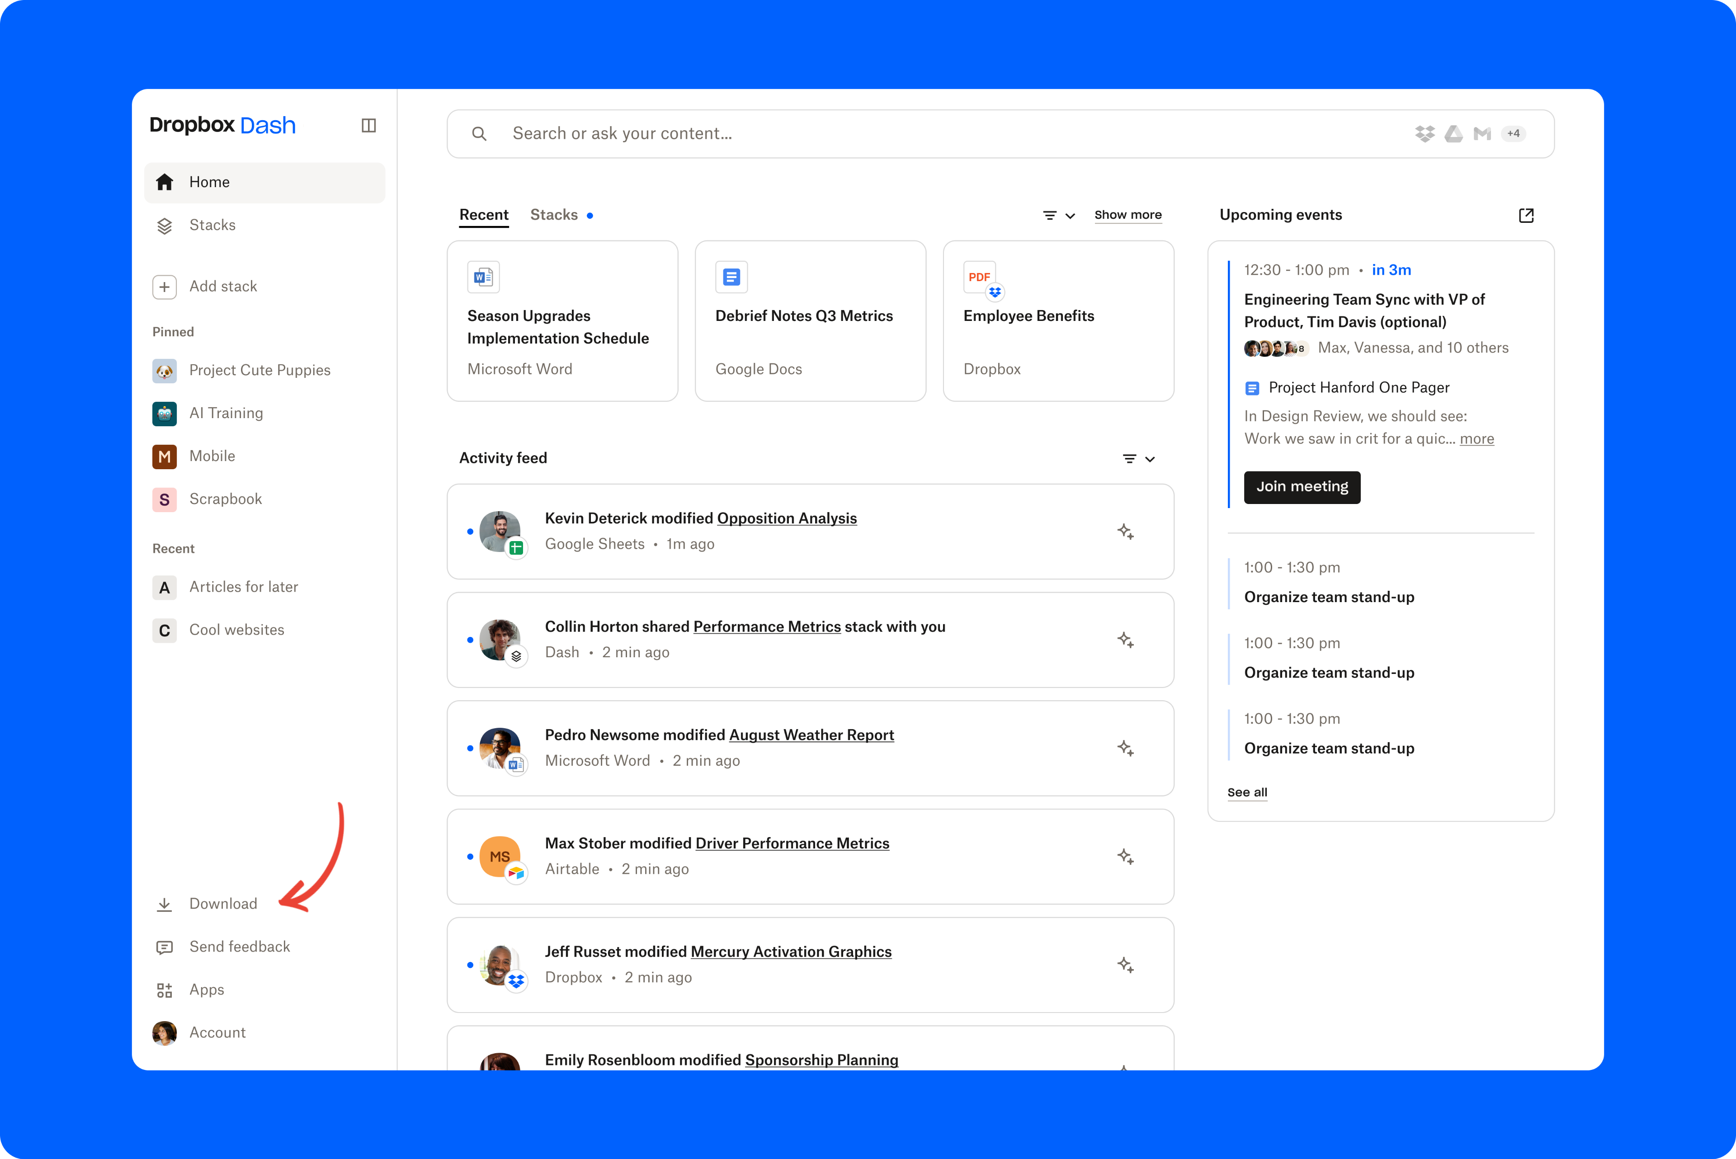Click the Send feedback icon

[164, 946]
